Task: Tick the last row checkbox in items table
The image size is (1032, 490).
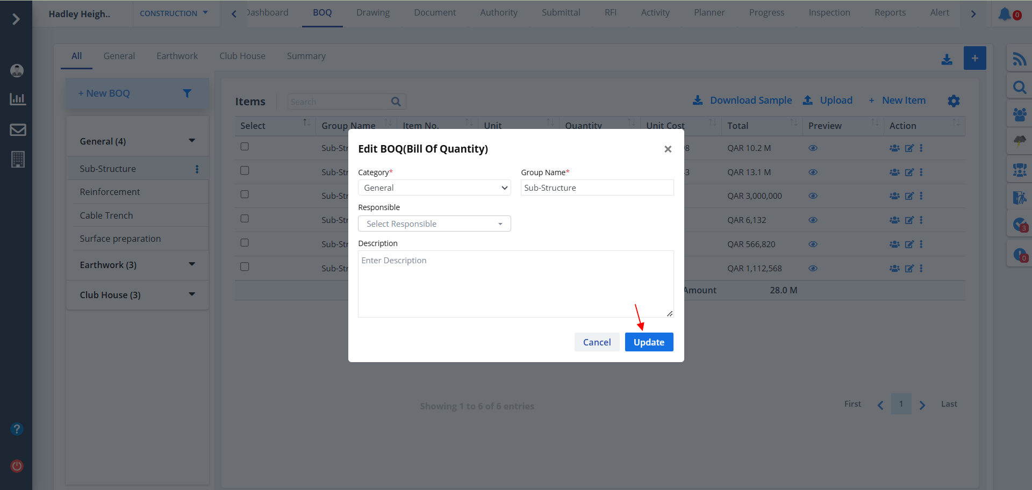Action: [x=245, y=267]
